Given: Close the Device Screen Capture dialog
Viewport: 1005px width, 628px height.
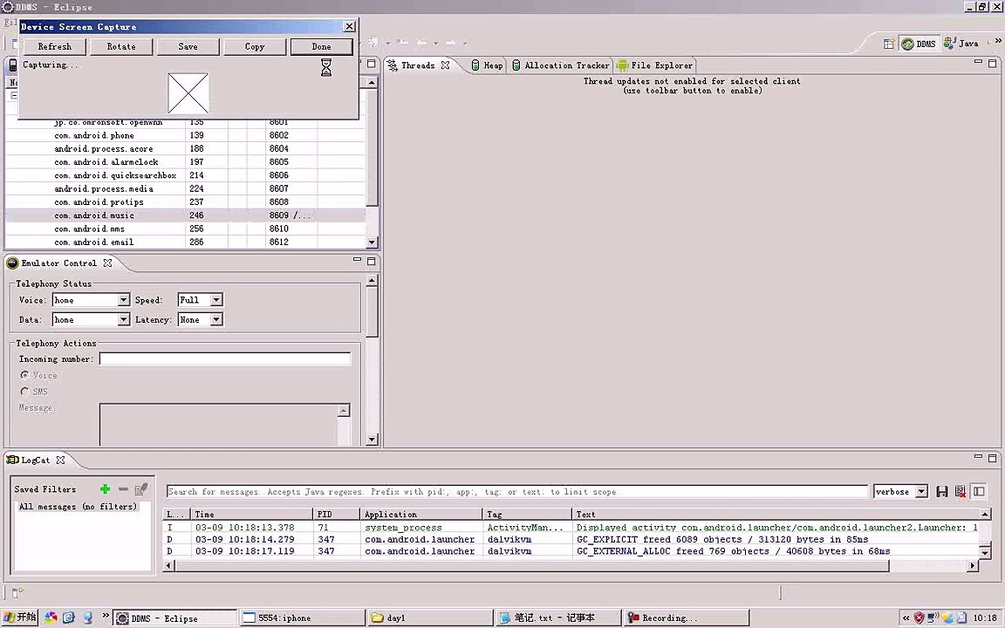Looking at the screenshot, I should pos(349,26).
